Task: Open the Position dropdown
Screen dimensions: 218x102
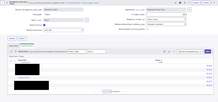Action: (x=63, y=30)
